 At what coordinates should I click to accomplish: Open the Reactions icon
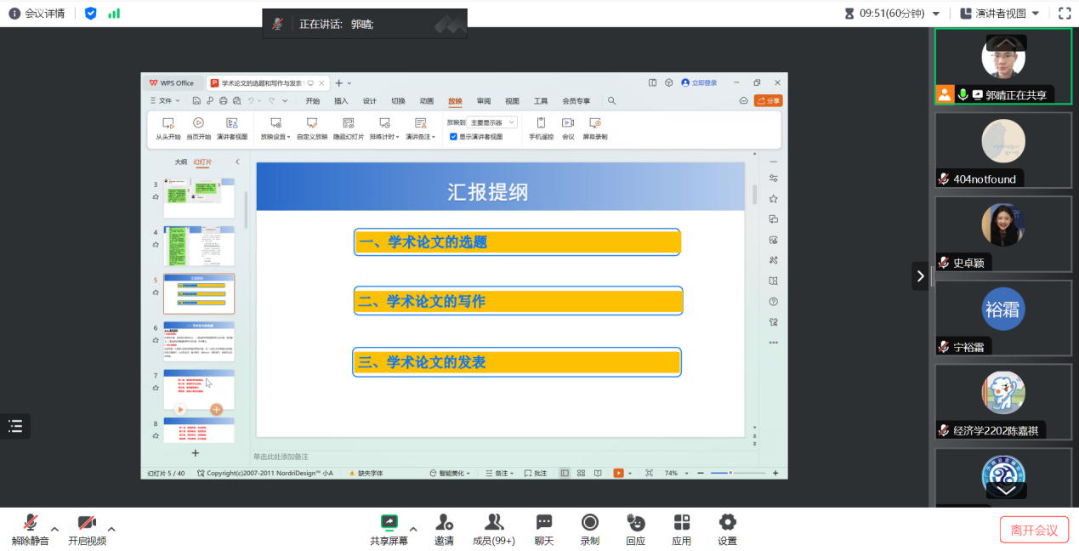635,522
